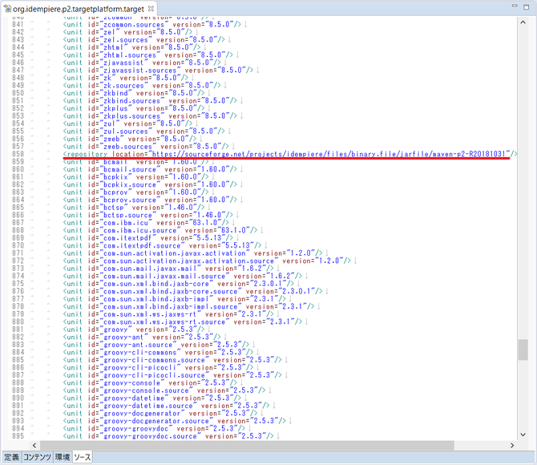
Task: Click the unit id "groovy-ant.source" line
Action: [156, 345]
